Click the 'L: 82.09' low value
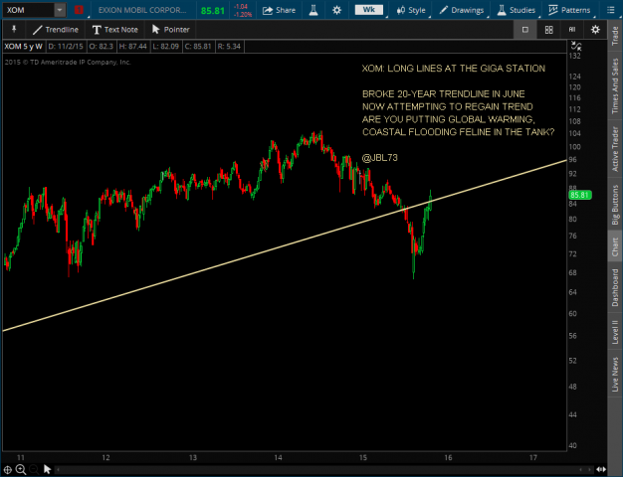This screenshot has height=477, width=623. coord(165,47)
